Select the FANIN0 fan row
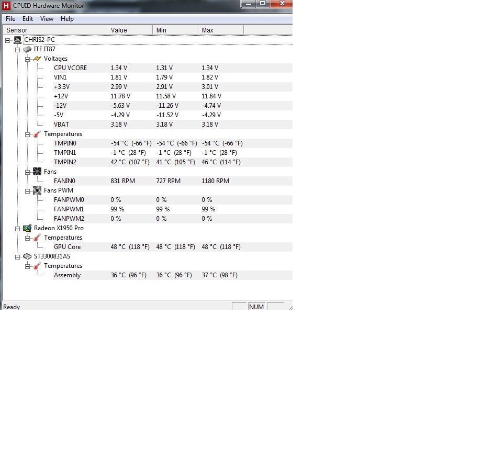Viewport: 493px width, 451px height. (173, 181)
